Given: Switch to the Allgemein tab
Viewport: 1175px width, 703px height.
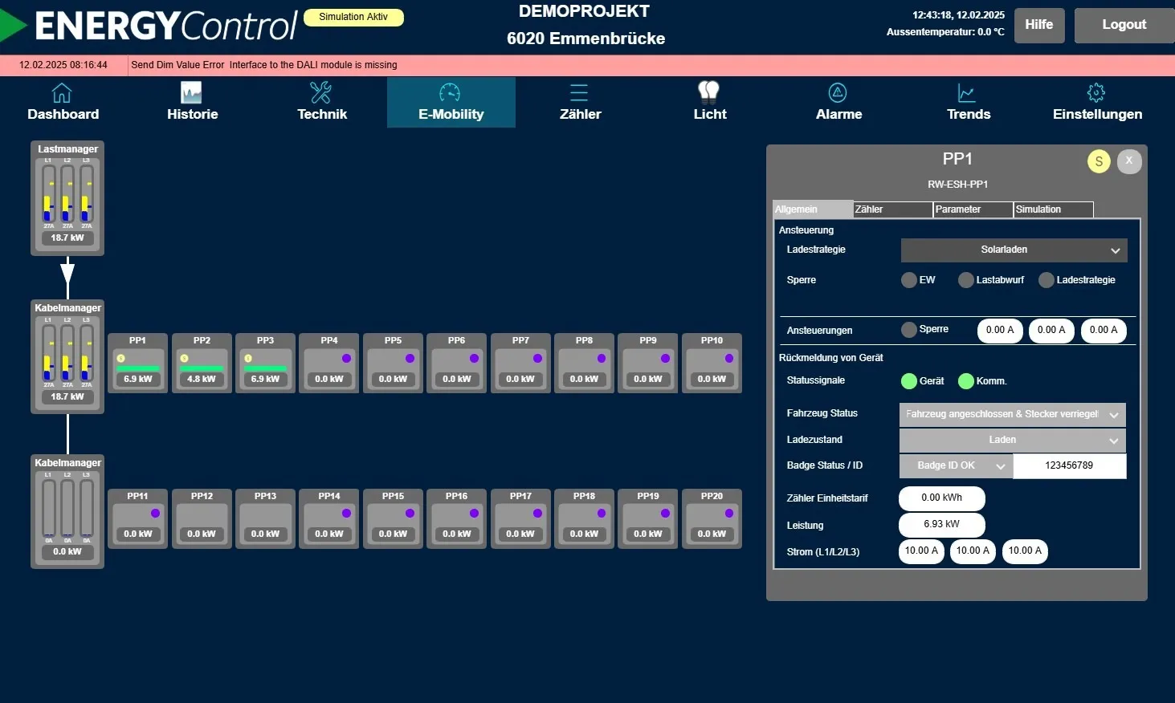Looking at the screenshot, I should pyautogui.click(x=813, y=209).
